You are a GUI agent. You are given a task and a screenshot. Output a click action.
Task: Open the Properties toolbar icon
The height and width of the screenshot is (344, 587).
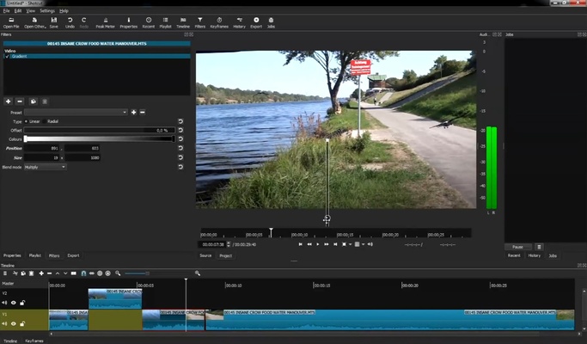[x=128, y=22]
